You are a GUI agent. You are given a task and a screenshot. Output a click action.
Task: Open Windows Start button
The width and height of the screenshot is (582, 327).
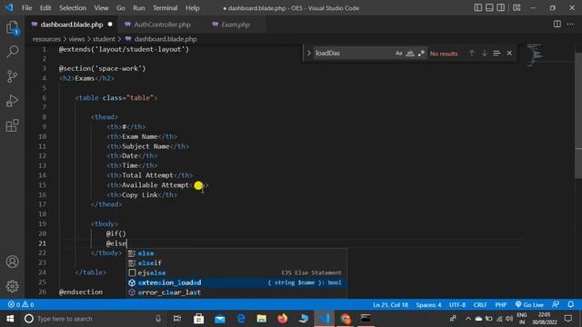pyautogui.click(x=10, y=319)
